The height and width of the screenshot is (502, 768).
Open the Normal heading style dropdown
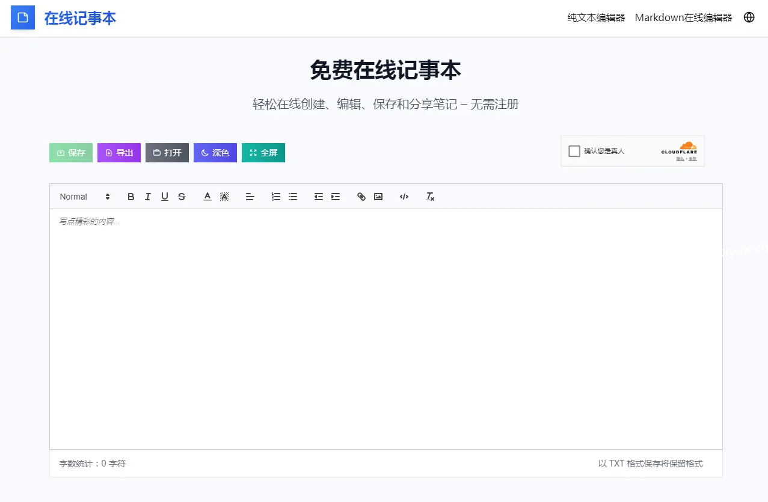tap(85, 197)
